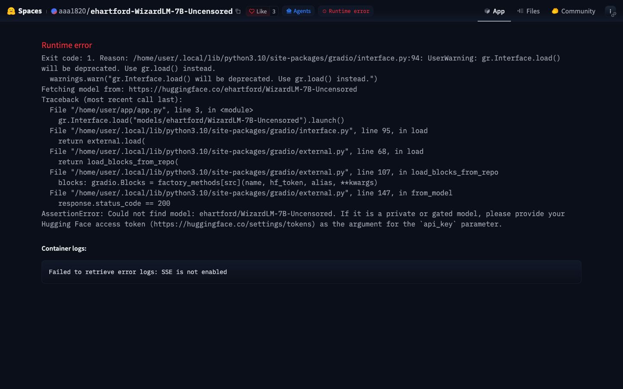The width and height of the screenshot is (623, 389).
Task: View the 3 likes count
Action: tap(274, 11)
